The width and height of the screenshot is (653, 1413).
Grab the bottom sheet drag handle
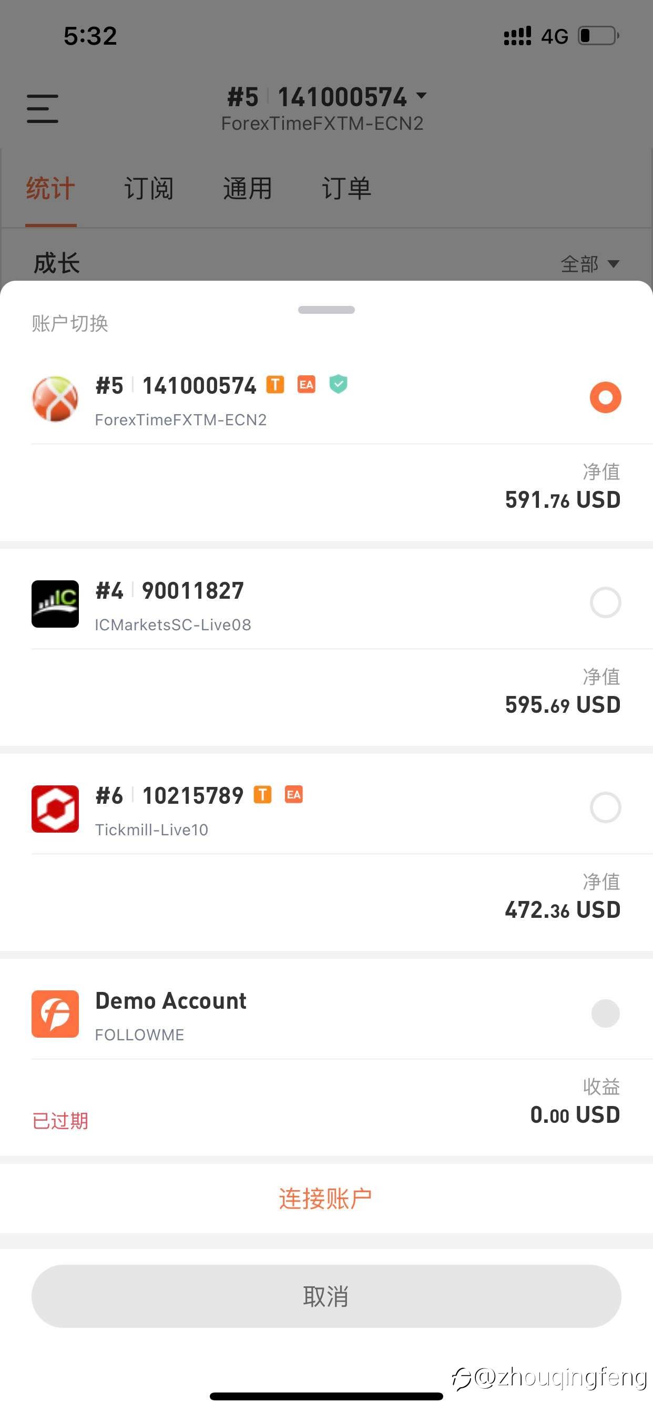point(326,310)
